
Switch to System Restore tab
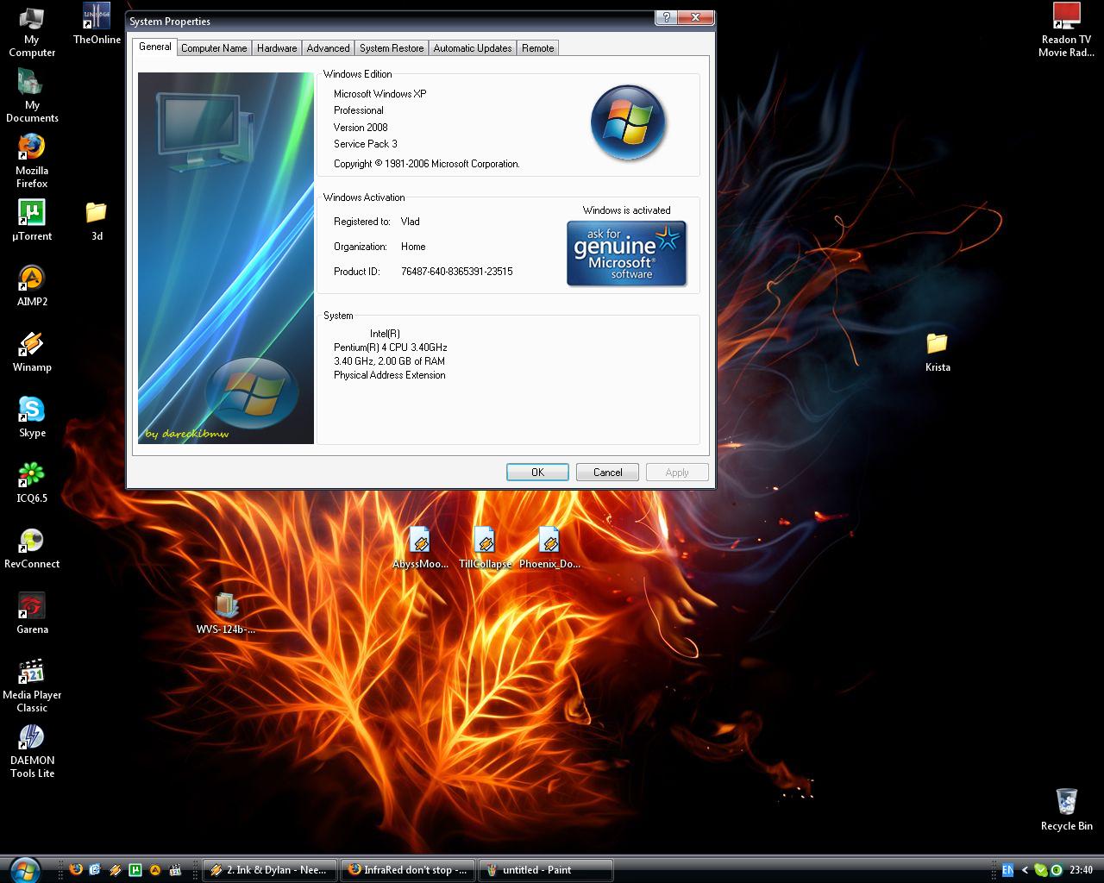(392, 48)
